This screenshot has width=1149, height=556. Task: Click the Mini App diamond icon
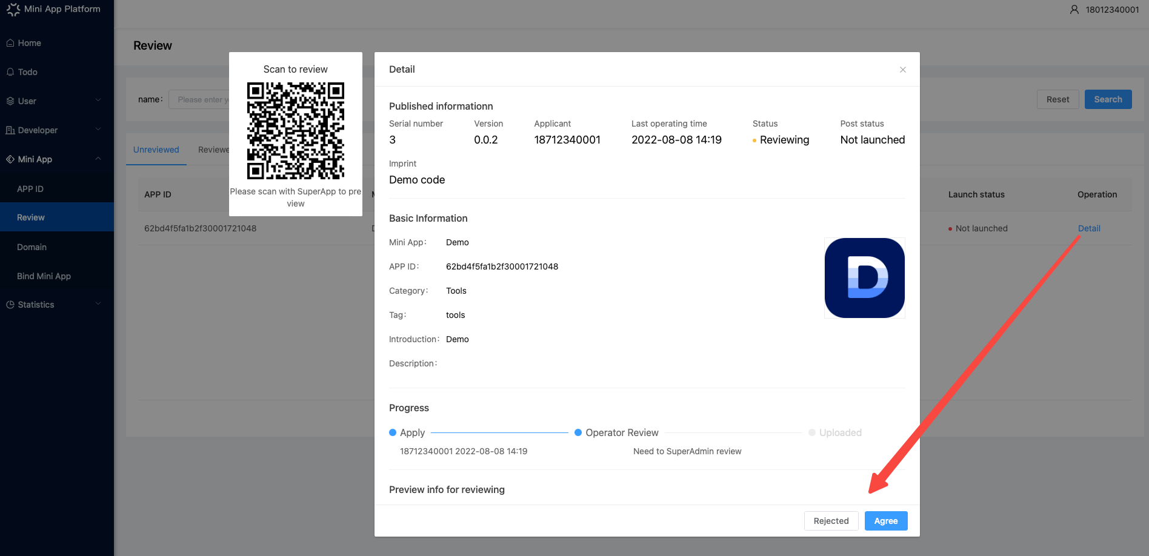pos(10,159)
